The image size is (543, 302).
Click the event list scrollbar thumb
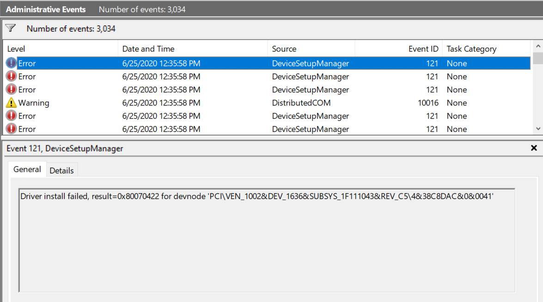point(537,58)
